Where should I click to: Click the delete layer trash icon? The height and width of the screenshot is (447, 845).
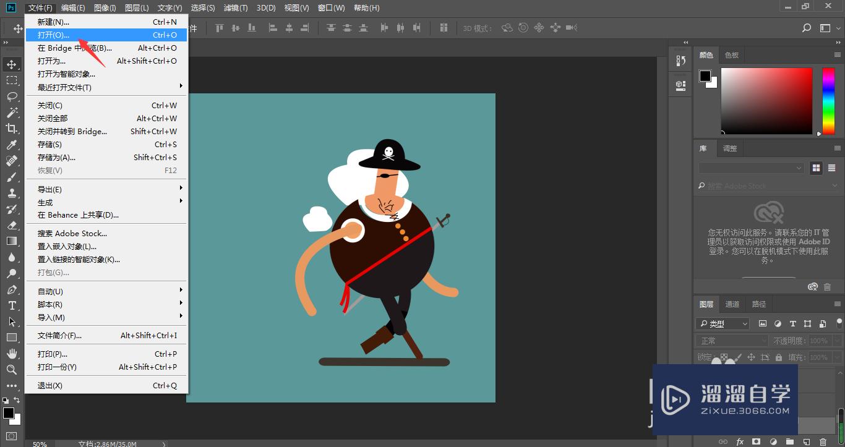click(x=822, y=442)
